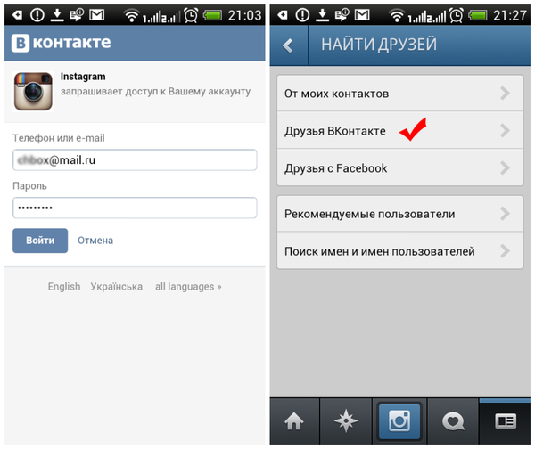535x449 pixels.
Task: Expand chevron next to От моих контактов
Action: click(505, 93)
